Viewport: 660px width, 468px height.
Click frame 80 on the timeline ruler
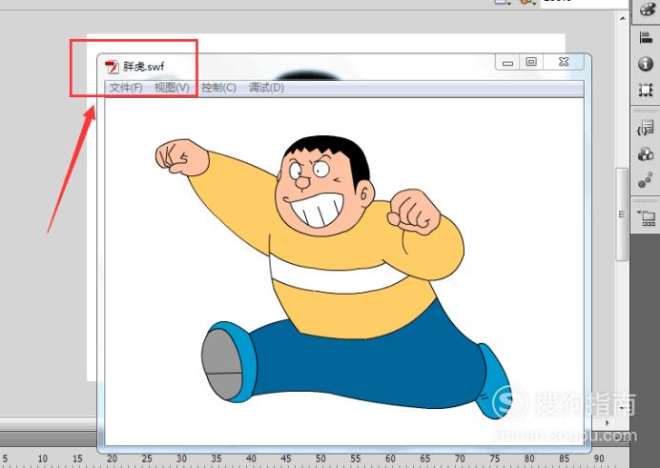pos(529,458)
